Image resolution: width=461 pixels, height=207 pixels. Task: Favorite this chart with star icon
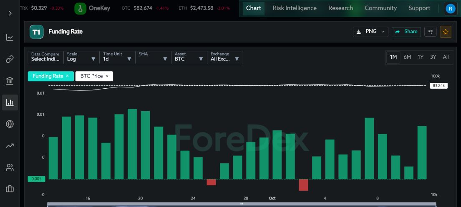(446, 32)
